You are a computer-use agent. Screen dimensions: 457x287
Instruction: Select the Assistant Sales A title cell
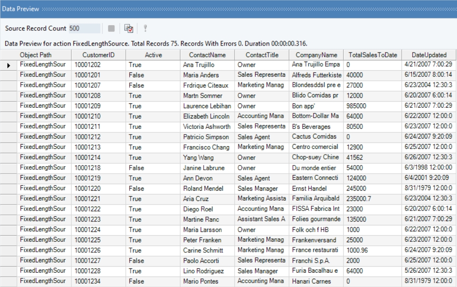click(262, 219)
